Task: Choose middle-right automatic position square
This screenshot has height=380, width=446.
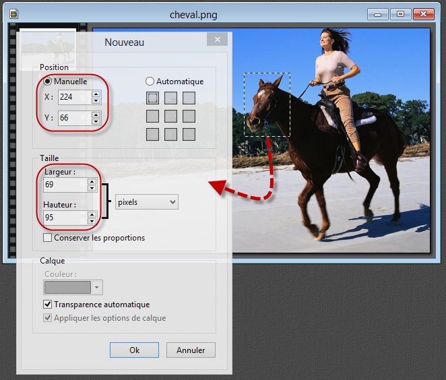Action: coord(189,117)
